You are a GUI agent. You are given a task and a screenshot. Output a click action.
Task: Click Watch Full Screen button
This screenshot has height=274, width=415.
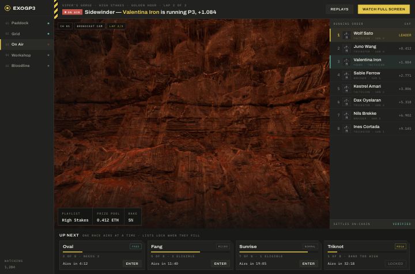(x=383, y=9)
